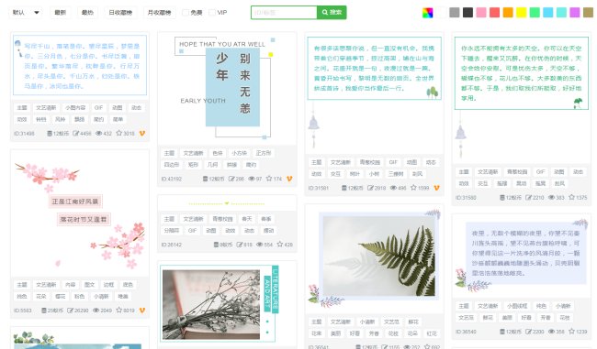The image size is (597, 349).
Task: Filter by the dark charcoal swatch
Action: (x=467, y=13)
